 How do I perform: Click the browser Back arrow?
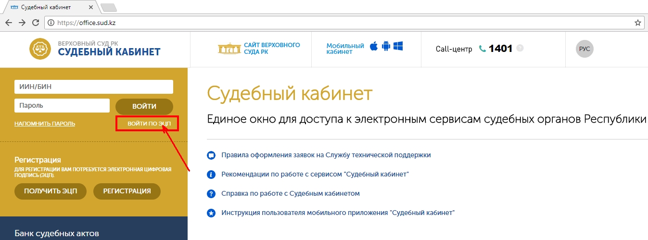click(x=8, y=23)
